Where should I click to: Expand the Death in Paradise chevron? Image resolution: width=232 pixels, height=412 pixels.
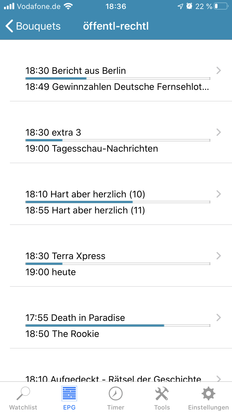pos(219,318)
